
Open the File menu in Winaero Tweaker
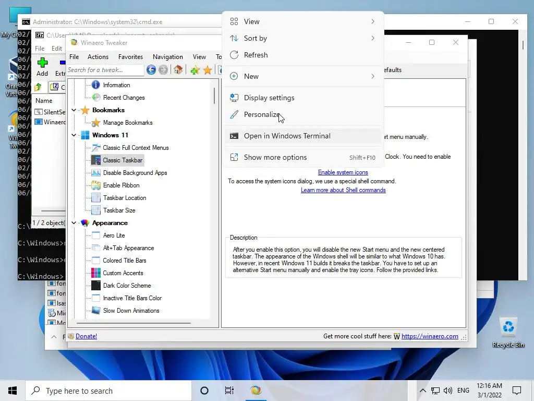pos(74,57)
